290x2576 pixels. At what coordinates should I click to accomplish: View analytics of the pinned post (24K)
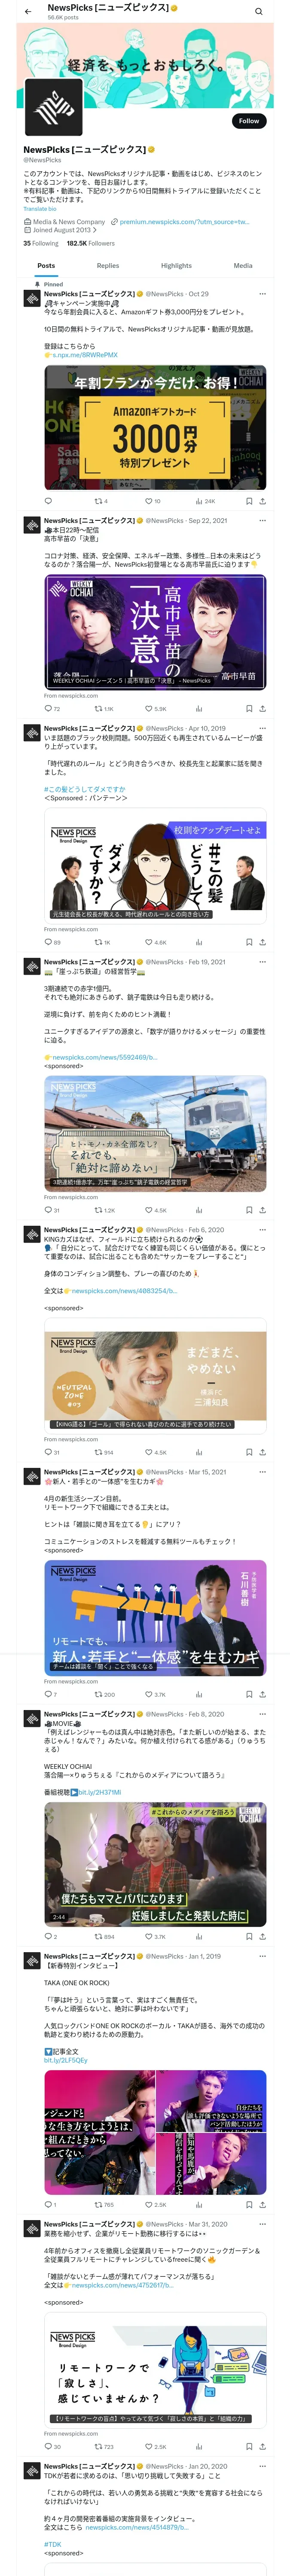coord(205,501)
